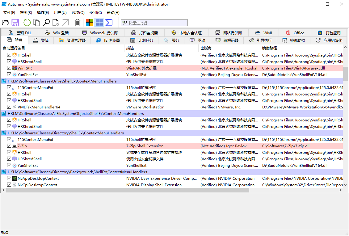Open the 搜索(S) menu
The width and height of the screenshot is (349, 236).
[x=26, y=13]
